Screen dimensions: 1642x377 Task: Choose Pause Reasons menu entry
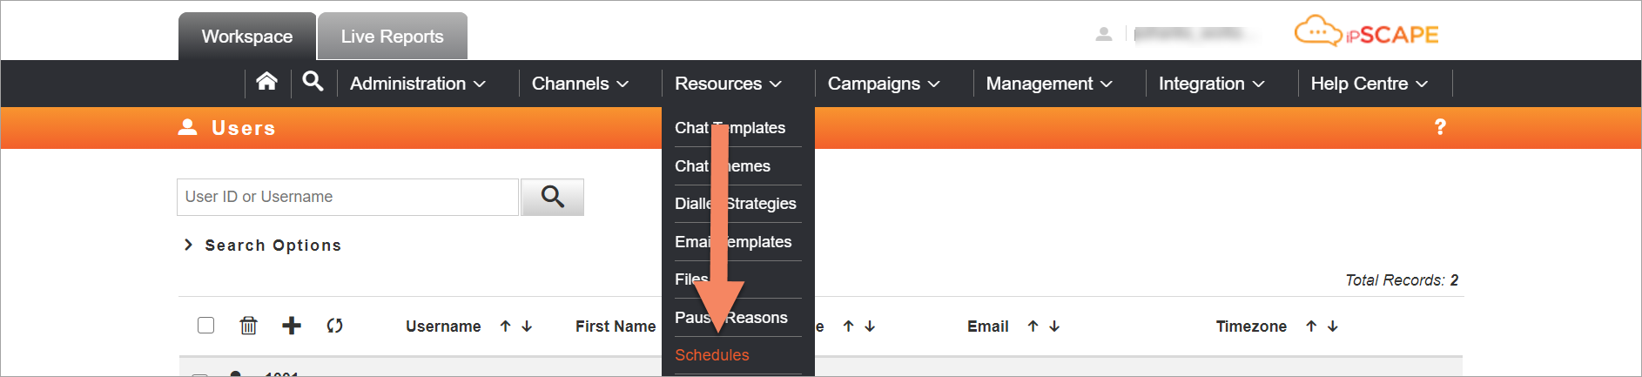pos(731,318)
